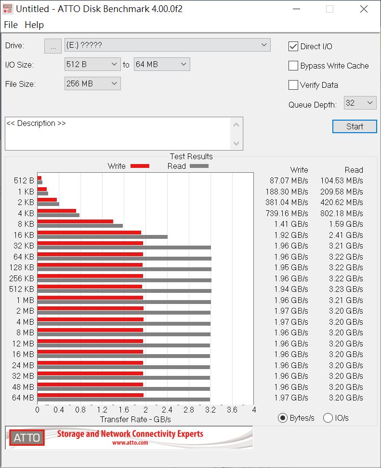Click the 3.23 GB/s read result
381x468 pixels.
(x=346, y=289)
